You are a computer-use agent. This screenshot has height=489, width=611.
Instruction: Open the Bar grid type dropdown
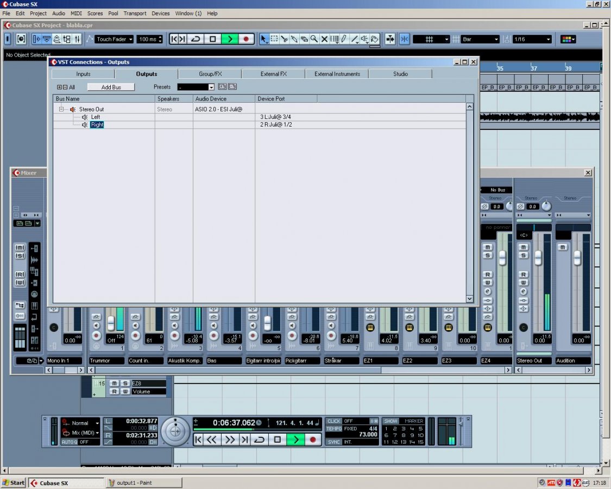(480, 39)
